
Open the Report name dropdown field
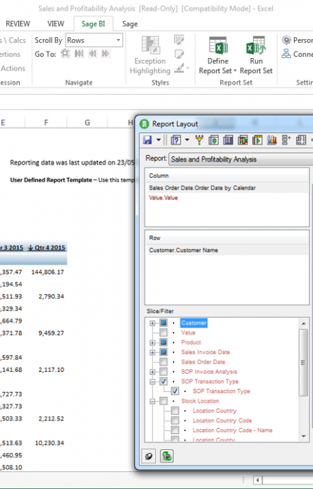[x=241, y=159]
